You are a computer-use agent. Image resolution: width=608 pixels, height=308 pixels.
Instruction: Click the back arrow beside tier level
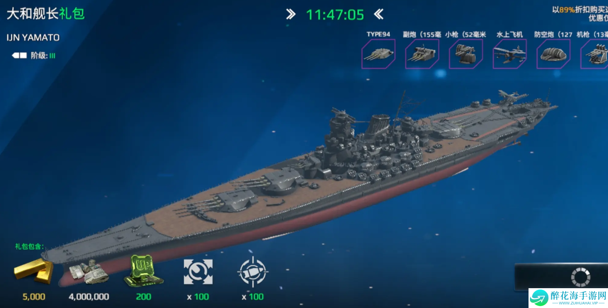19,56
